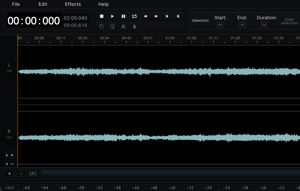Image resolution: width=300 pixels, height=191 pixels.
Task: Open the Help menu
Action: point(104,4)
